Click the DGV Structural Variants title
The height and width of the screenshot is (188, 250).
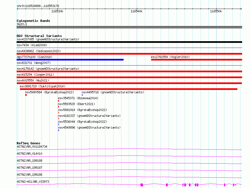point(39,36)
